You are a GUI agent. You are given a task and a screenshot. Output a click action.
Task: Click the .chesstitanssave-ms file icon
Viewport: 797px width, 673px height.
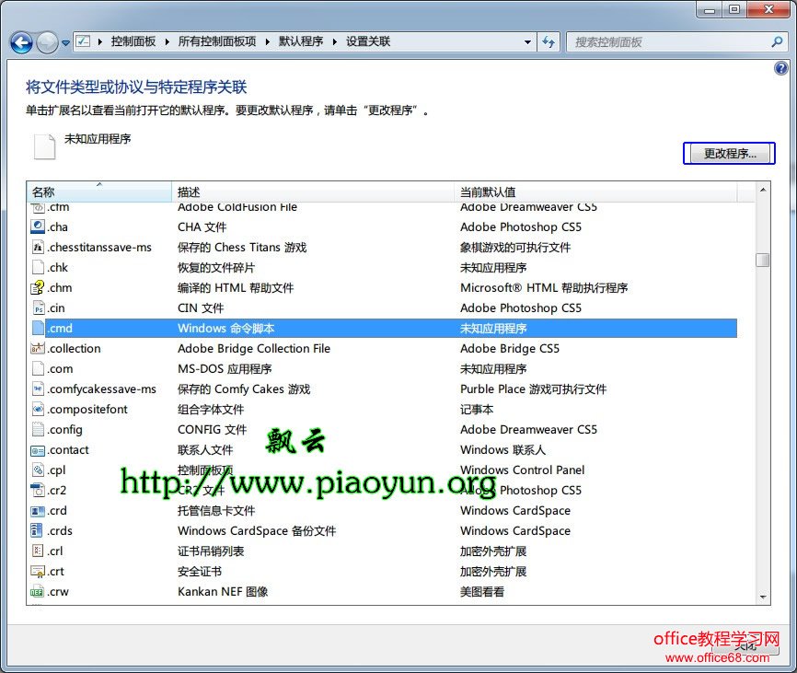coord(38,247)
